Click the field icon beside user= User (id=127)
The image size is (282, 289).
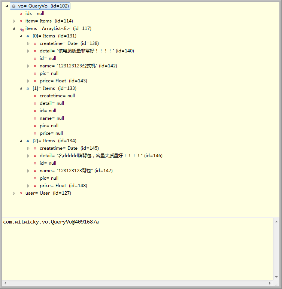(x=21, y=193)
